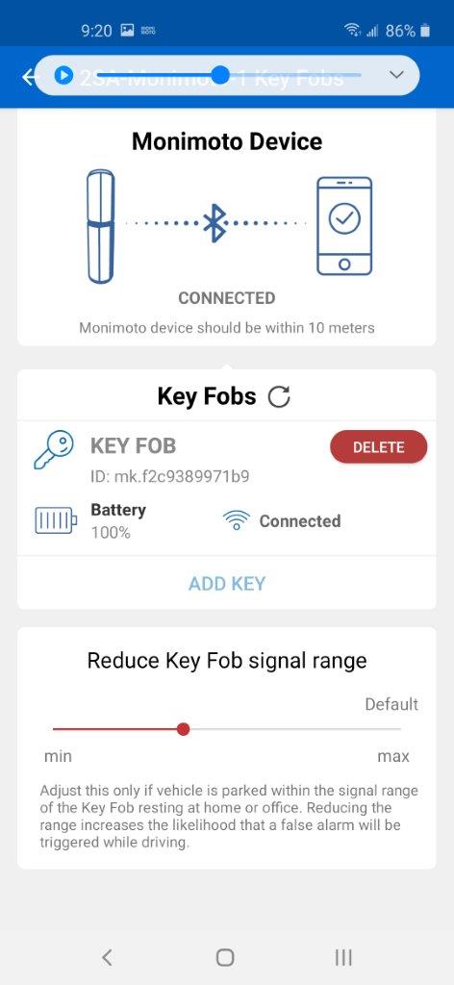Viewport: 454px width, 985px height.
Task: Tap the key fob key icon
Action: point(53,450)
